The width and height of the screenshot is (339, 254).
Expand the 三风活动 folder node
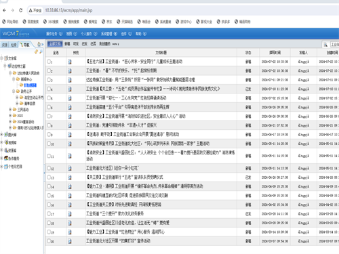click(x=10, y=110)
